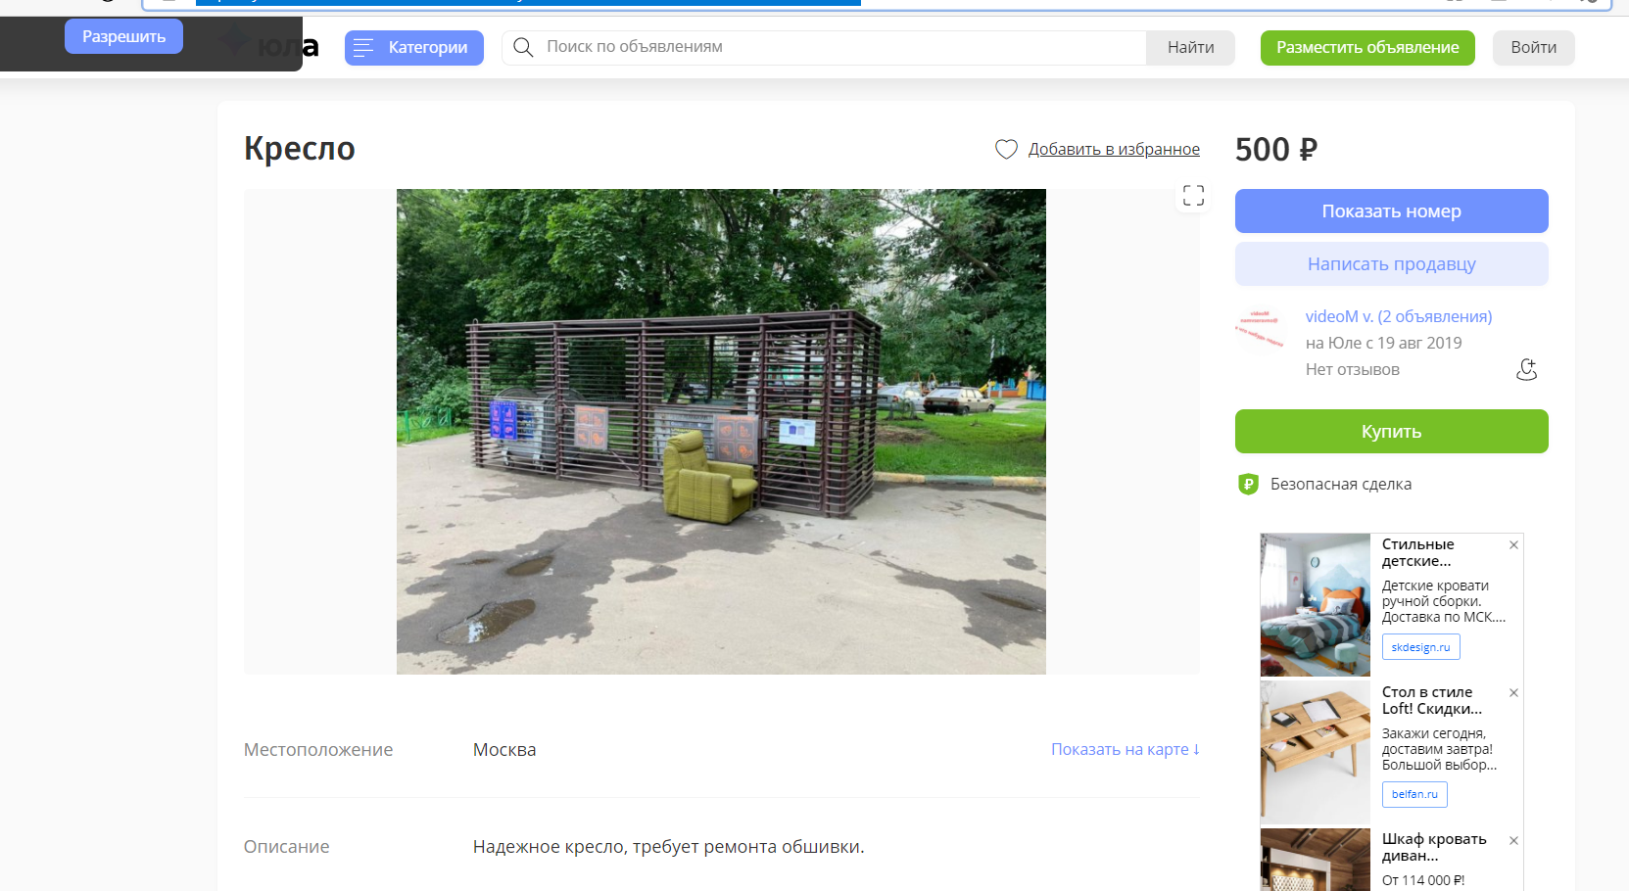
Task: Click the seller avatar image
Action: pyautogui.click(x=1261, y=331)
